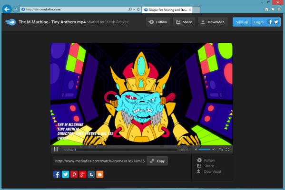Click the Tiny Anthem.mp4 file title

(52, 22)
